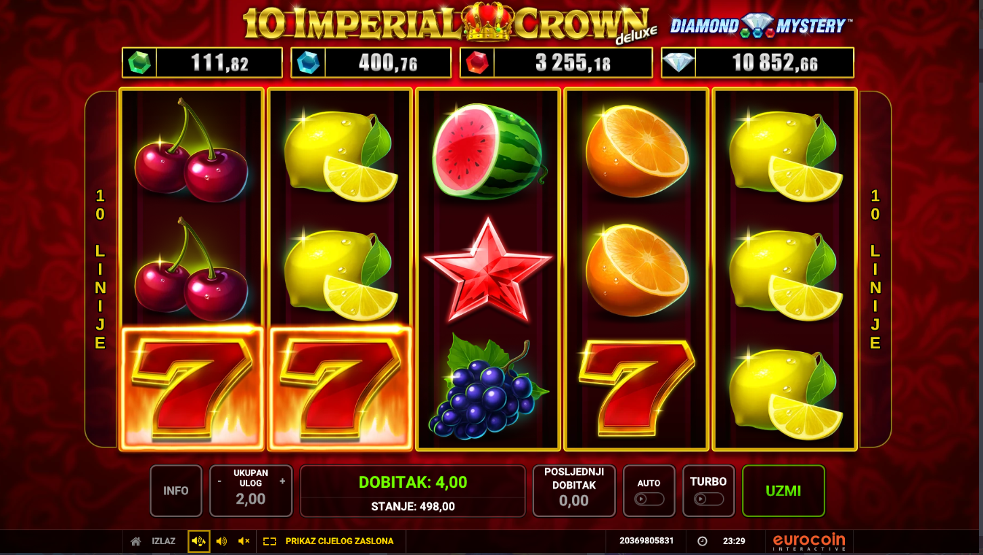Select the sound with music icon
The height and width of the screenshot is (555, 983).
199,541
